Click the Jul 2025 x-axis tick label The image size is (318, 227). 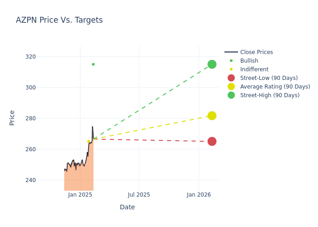139,195
